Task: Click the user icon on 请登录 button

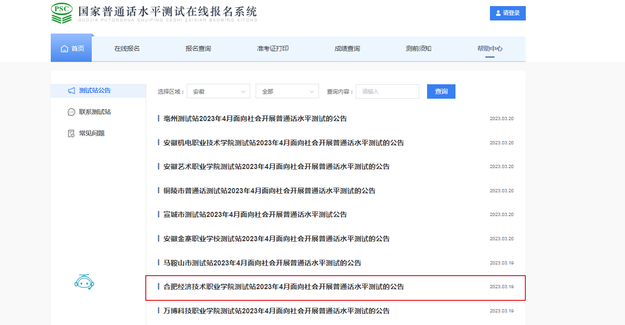Action: click(x=498, y=14)
